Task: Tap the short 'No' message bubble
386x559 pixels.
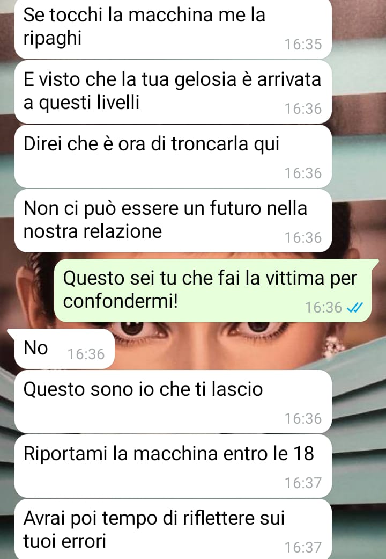Action: tap(61, 349)
